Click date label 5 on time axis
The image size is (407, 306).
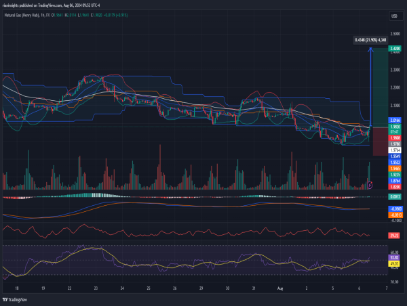click(333, 288)
